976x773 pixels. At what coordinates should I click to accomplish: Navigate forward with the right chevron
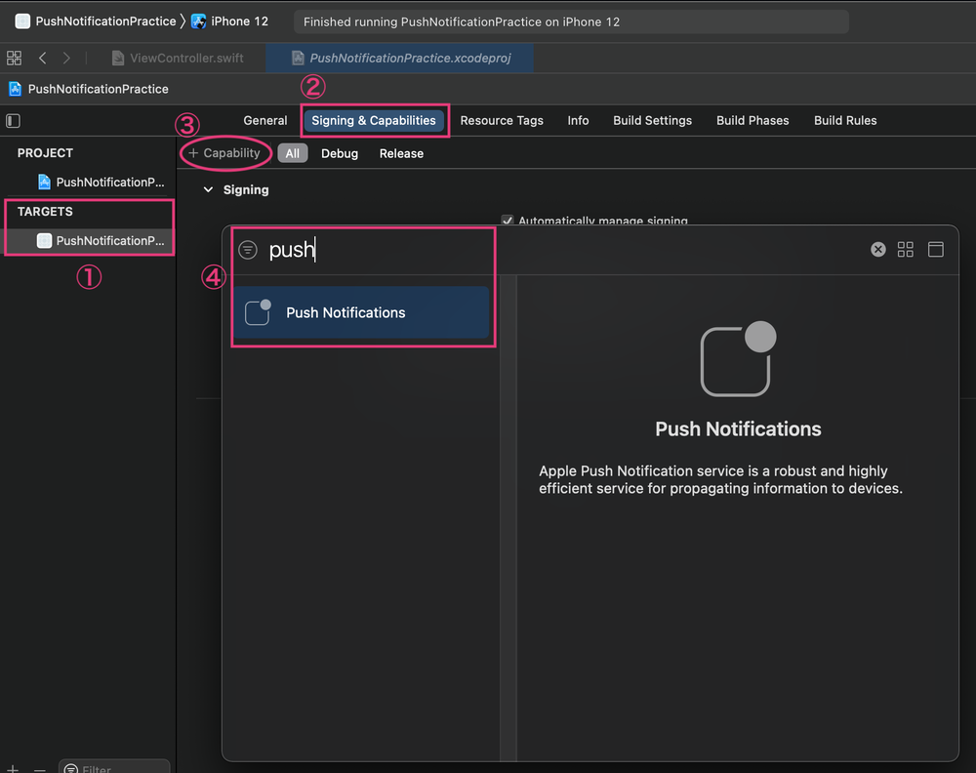pyautogui.click(x=66, y=59)
